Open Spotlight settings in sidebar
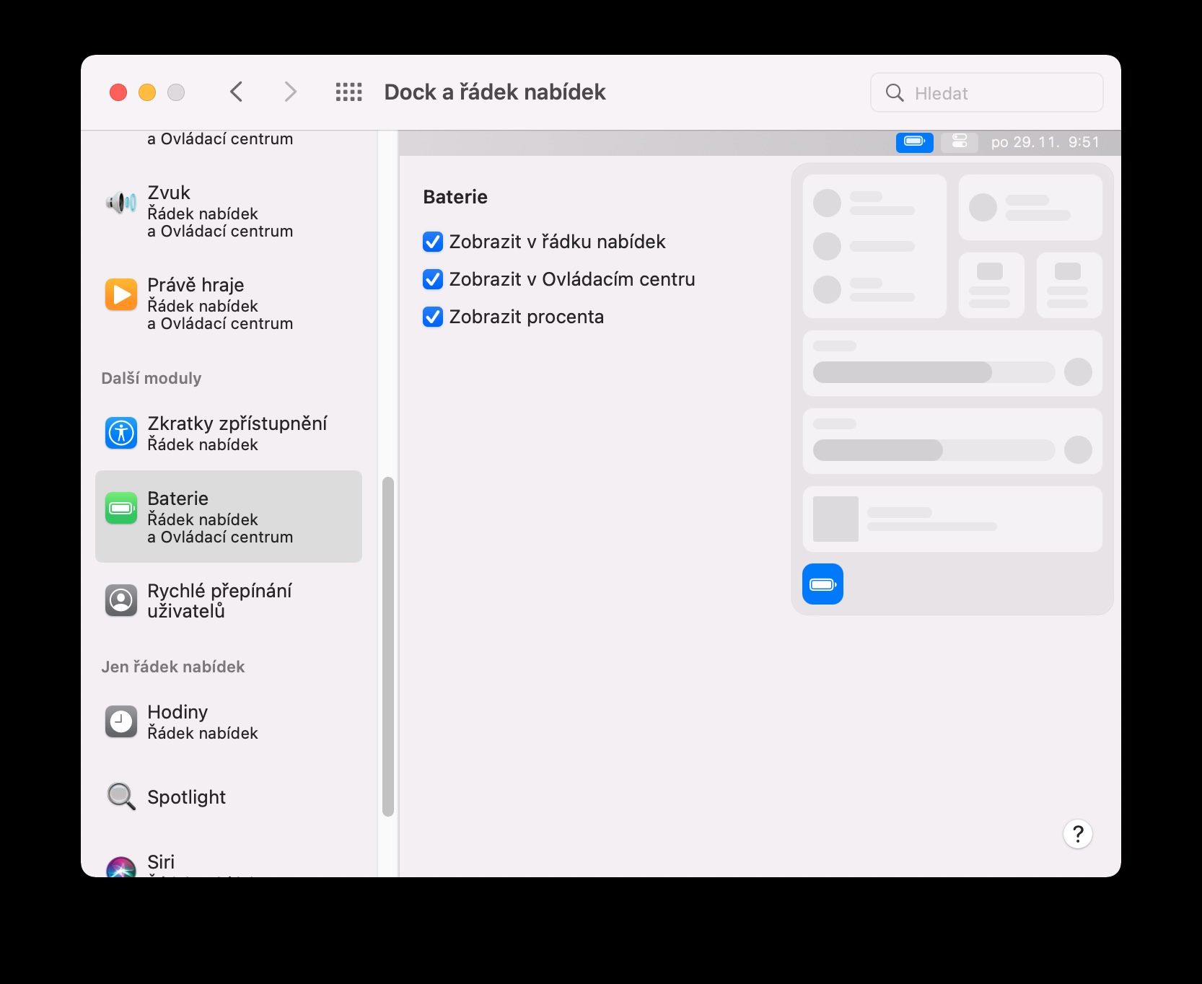 point(229,797)
